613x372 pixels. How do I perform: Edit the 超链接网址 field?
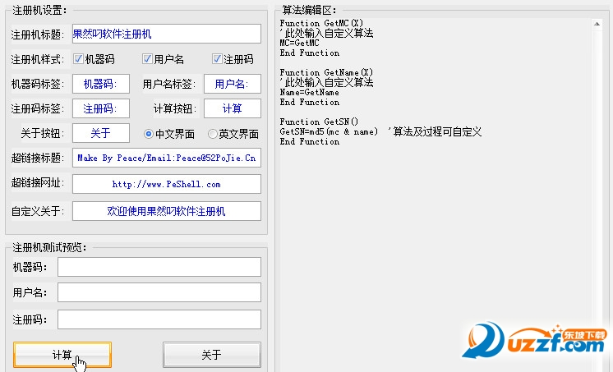[x=167, y=184]
